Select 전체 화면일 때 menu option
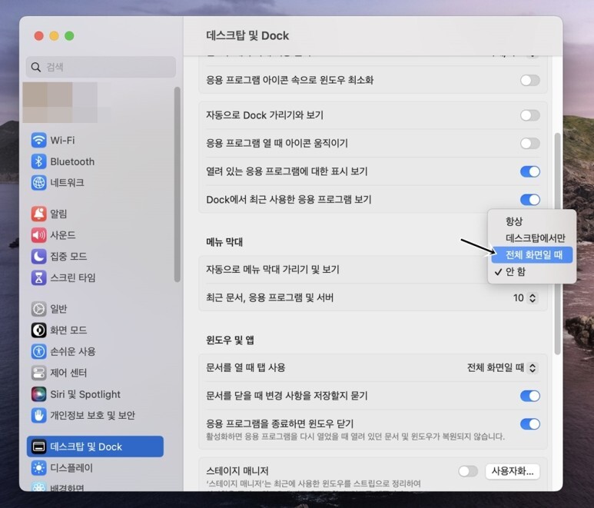The width and height of the screenshot is (594, 508). pyautogui.click(x=532, y=255)
